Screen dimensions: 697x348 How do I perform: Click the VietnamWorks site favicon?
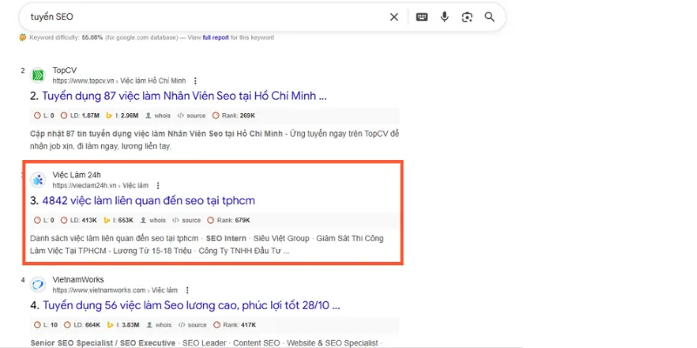[38, 284]
